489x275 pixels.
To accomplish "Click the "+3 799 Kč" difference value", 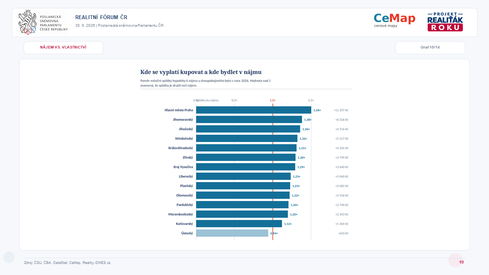I will (342, 157).
